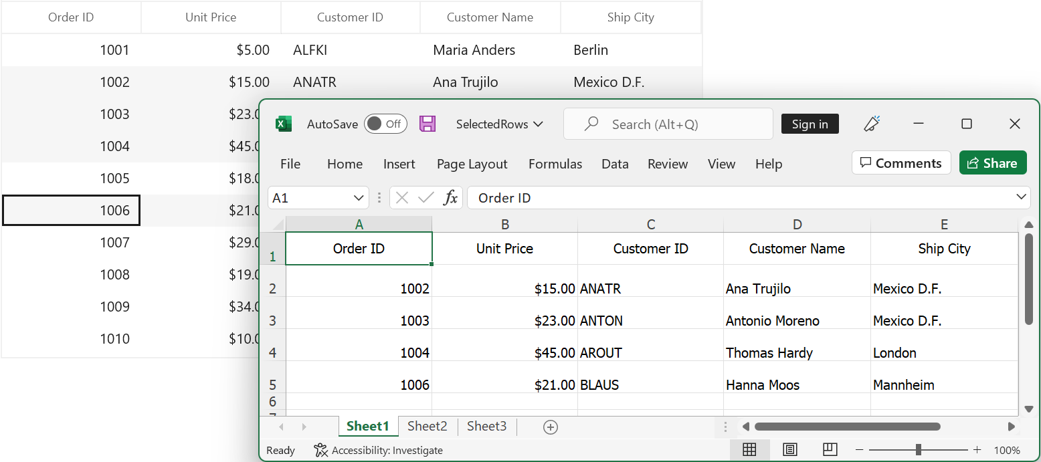Image resolution: width=1041 pixels, height=462 pixels.
Task: Select the 1006 cell in background grid
Action: (71, 211)
